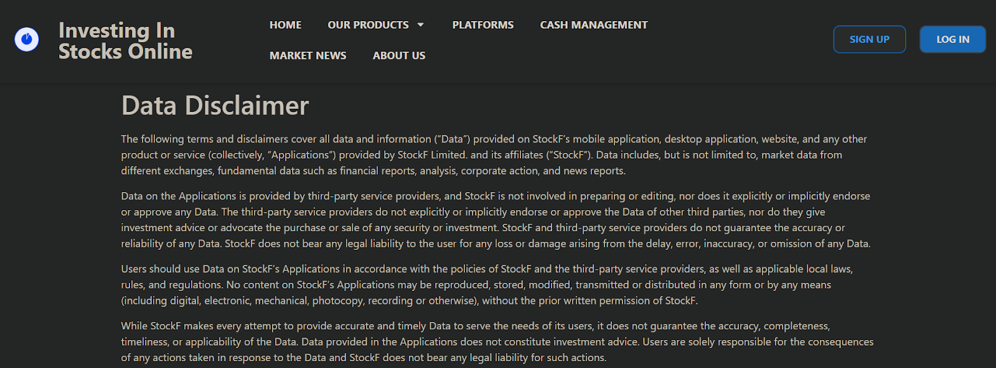Click the paragraph starting 'While StockF makes'

pos(497,341)
